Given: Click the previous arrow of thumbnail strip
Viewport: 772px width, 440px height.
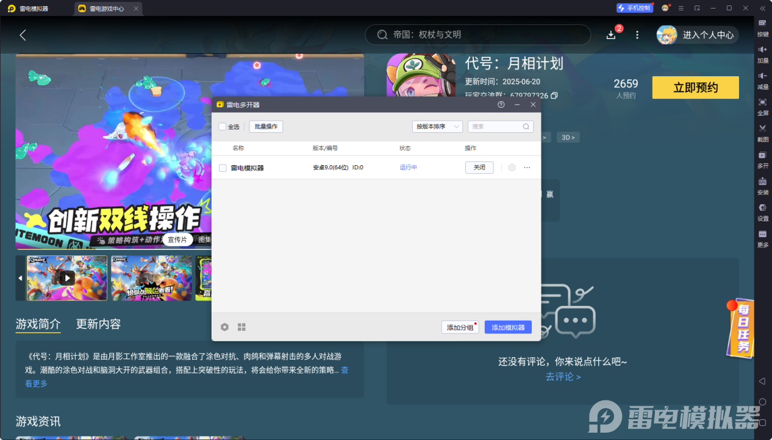Looking at the screenshot, I should pos(20,279).
